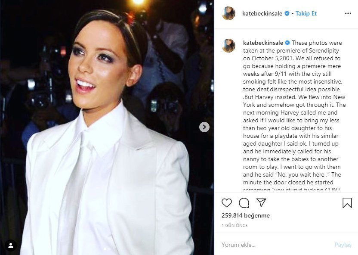
Task: Click the main premiere photo
Action: [x=107, y=127]
